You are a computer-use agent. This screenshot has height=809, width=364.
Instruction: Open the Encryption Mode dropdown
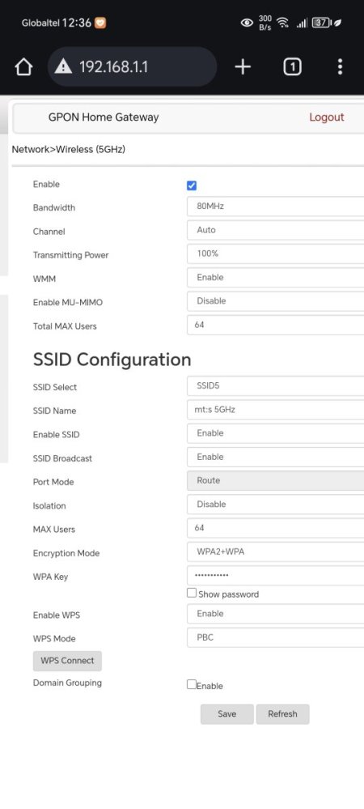pyautogui.click(x=275, y=552)
